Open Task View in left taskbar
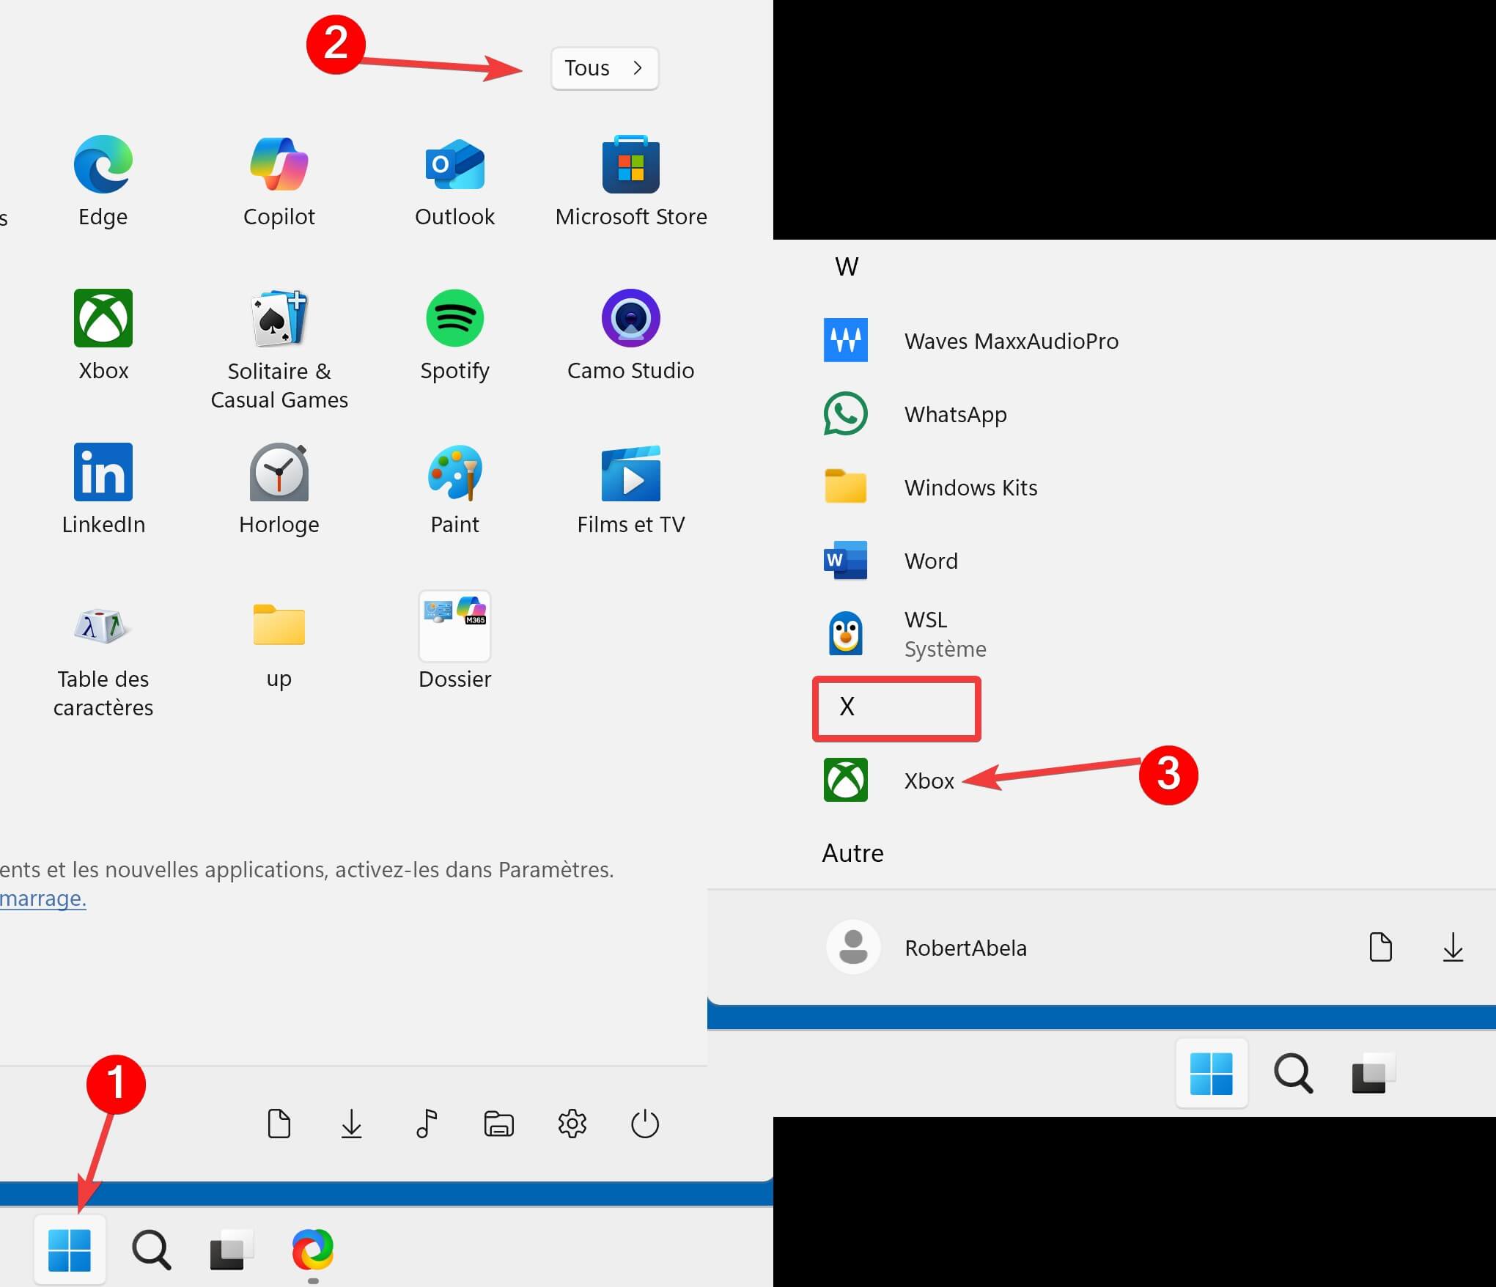Image resolution: width=1496 pixels, height=1287 pixels. pos(231,1250)
